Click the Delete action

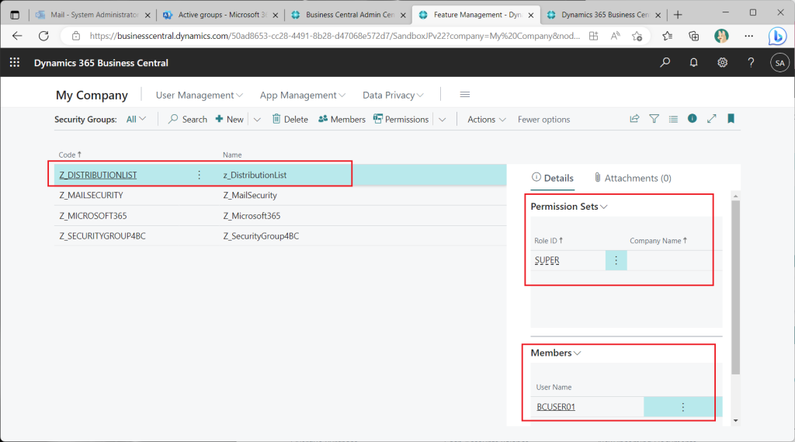pyautogui.click(x=290, y=120)
